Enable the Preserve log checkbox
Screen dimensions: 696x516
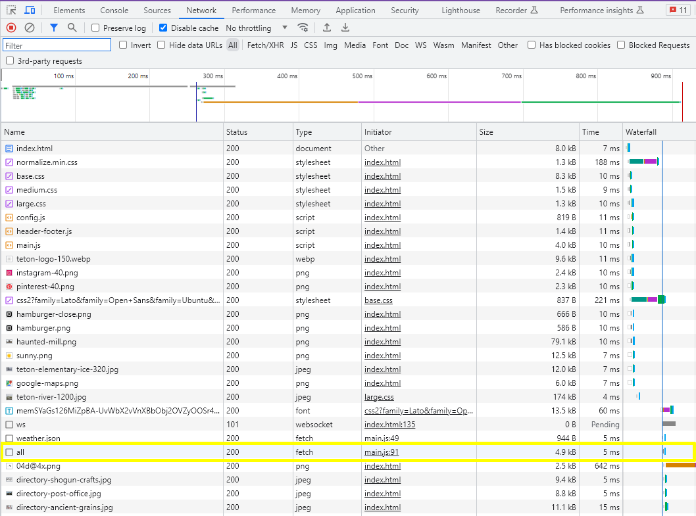96,28
